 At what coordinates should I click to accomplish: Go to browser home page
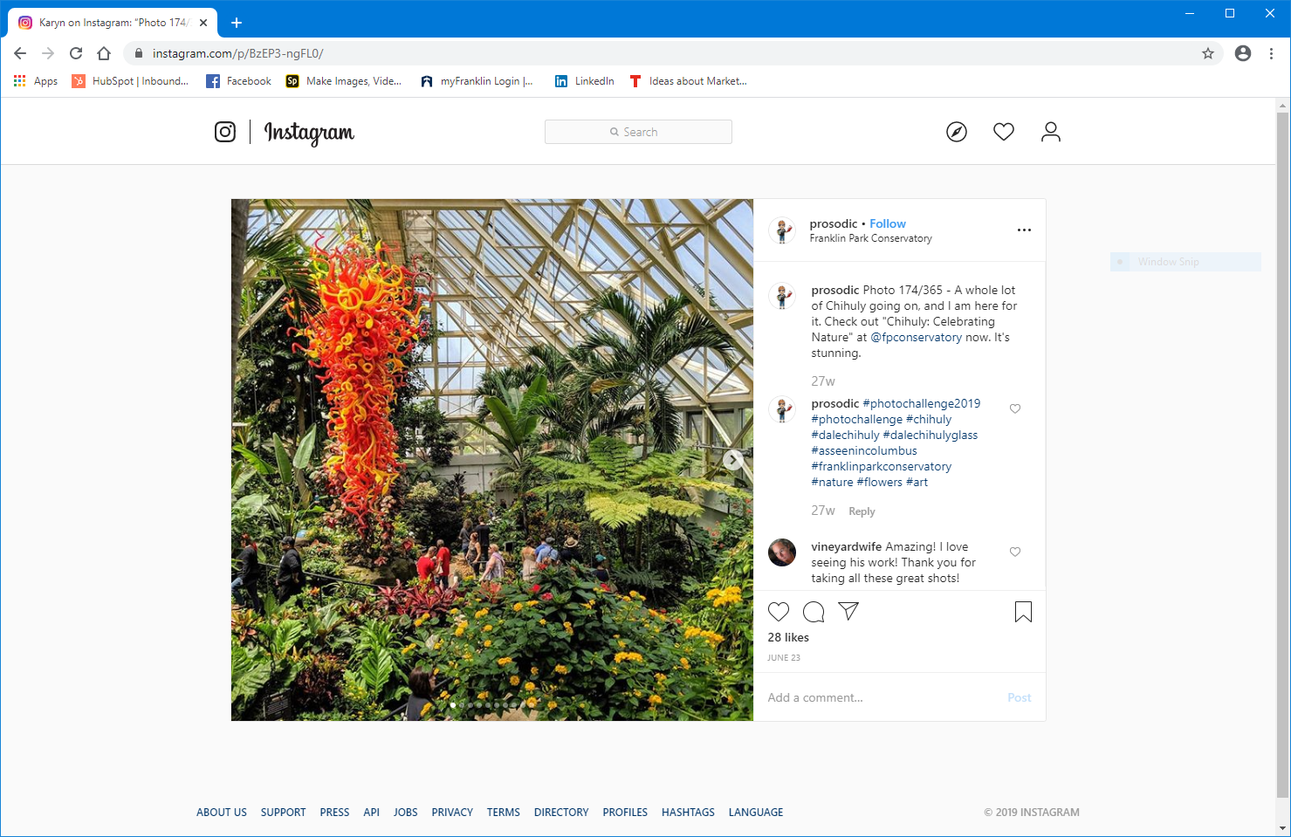[104, 53]
